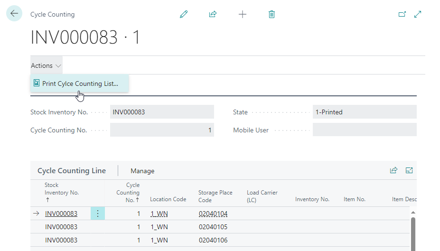This screenshot has height=251, width=440.
Task: Open the Manage menu
Action: tap(142, 171)
